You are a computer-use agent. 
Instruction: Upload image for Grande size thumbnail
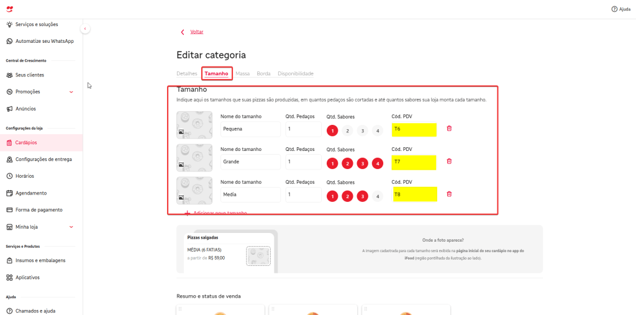(194, 158)
